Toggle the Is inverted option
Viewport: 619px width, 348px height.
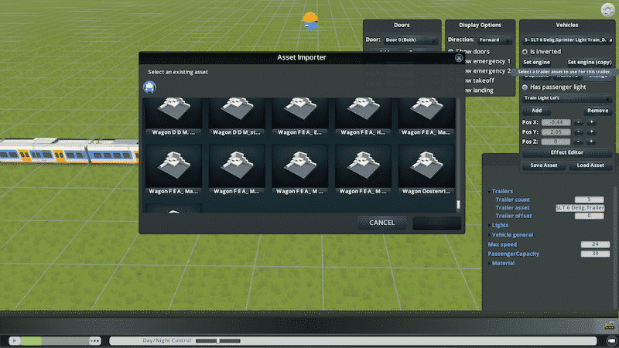pos(525,52)
